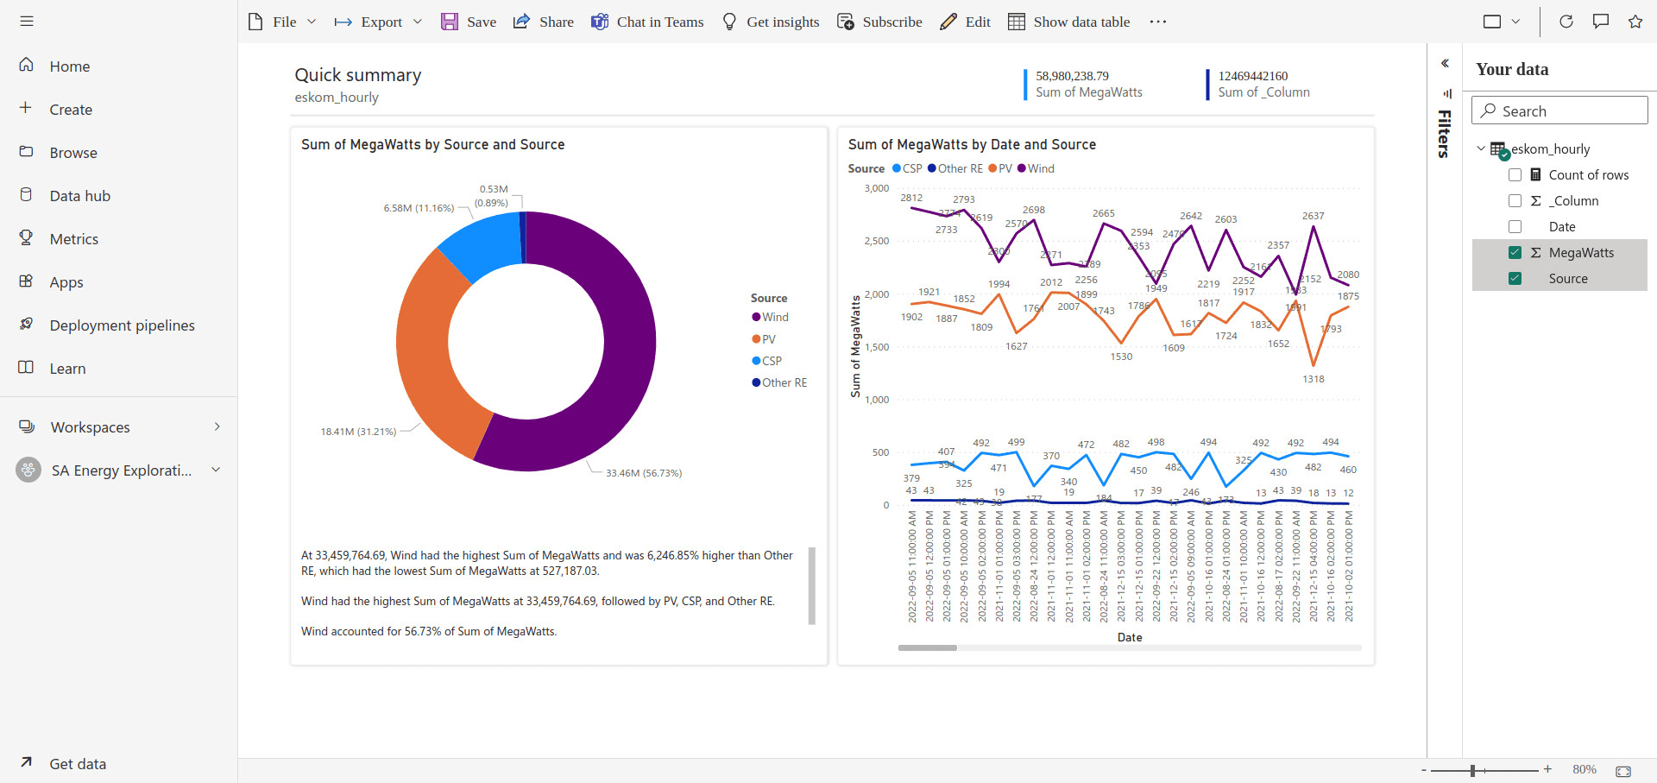Enable the Count of rows checkbox
Viewport: 1657px width, 783px height.
tap(1515, 175)
